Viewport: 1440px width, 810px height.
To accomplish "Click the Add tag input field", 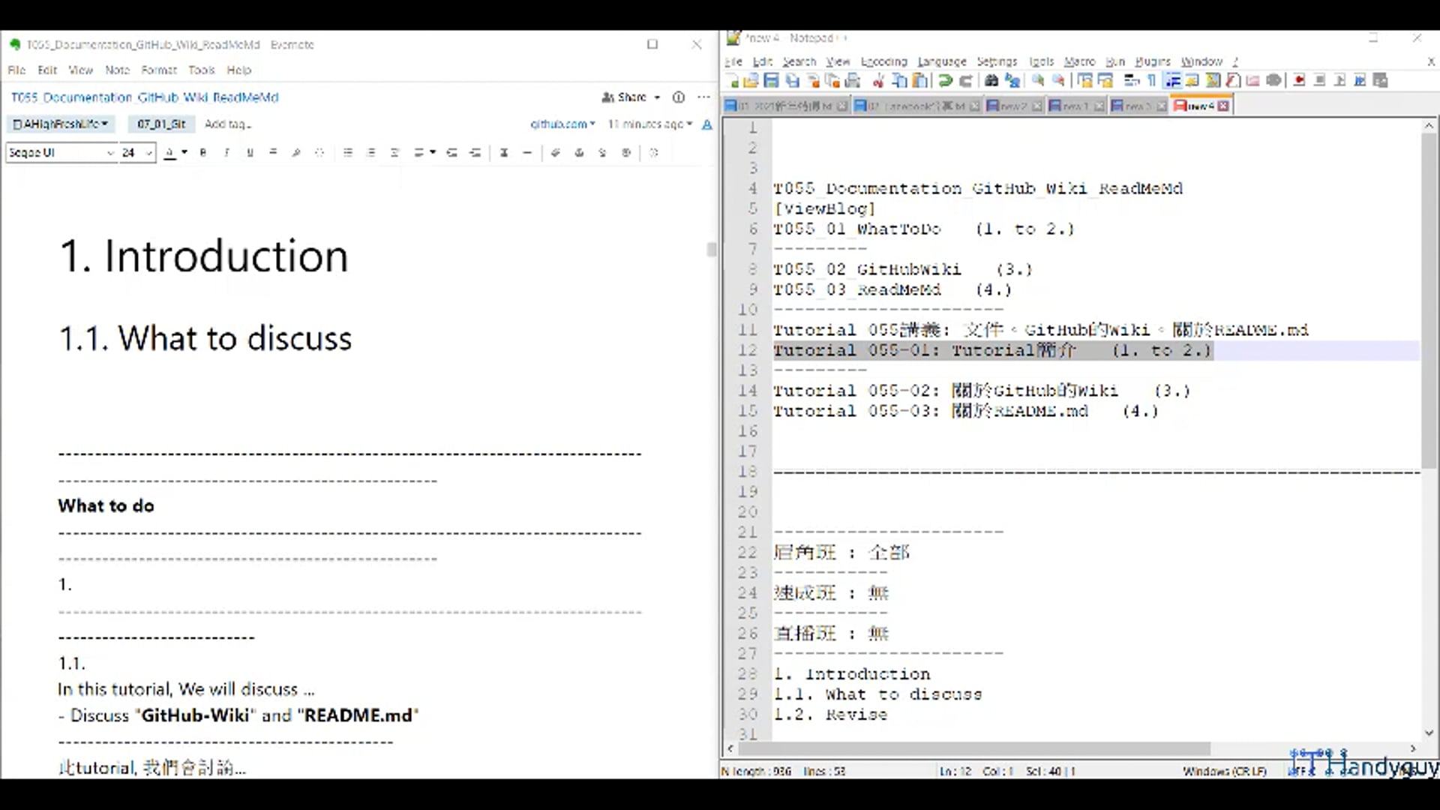I will coord(229,124).
